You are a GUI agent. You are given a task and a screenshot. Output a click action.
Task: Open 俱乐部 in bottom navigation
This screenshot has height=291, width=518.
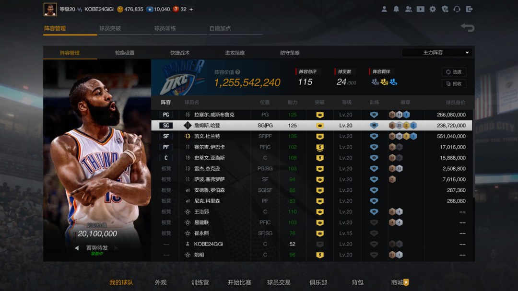click(318, 282)
